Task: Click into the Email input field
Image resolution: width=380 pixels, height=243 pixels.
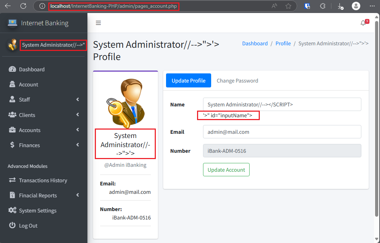Action: click(x=282, y=132)
